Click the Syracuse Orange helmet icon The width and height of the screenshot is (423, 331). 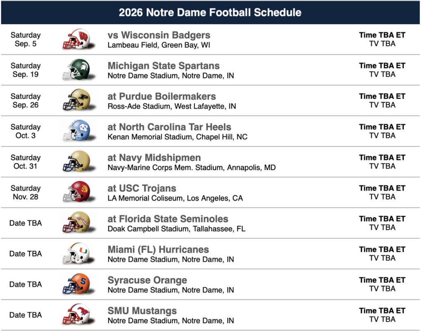(x=76, y=284)
